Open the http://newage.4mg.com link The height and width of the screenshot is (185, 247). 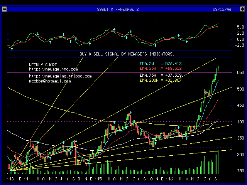point(53,69)
